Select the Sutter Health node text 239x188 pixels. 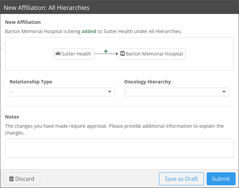click(76, 54)
